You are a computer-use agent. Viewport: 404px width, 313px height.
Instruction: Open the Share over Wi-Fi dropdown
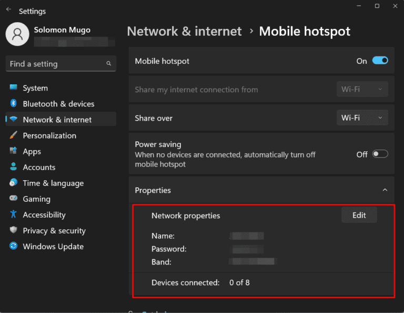point(362,118)
